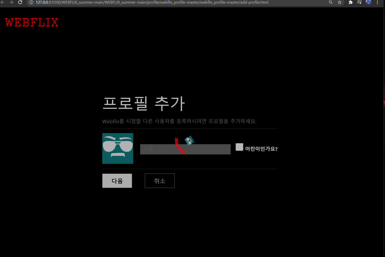Select the profile avatar image

[117, 148]
